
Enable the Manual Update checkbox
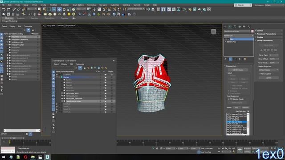pos(260,74)
